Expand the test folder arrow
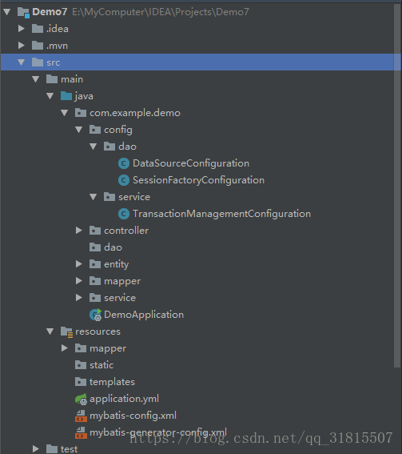 tap(36, 448)
